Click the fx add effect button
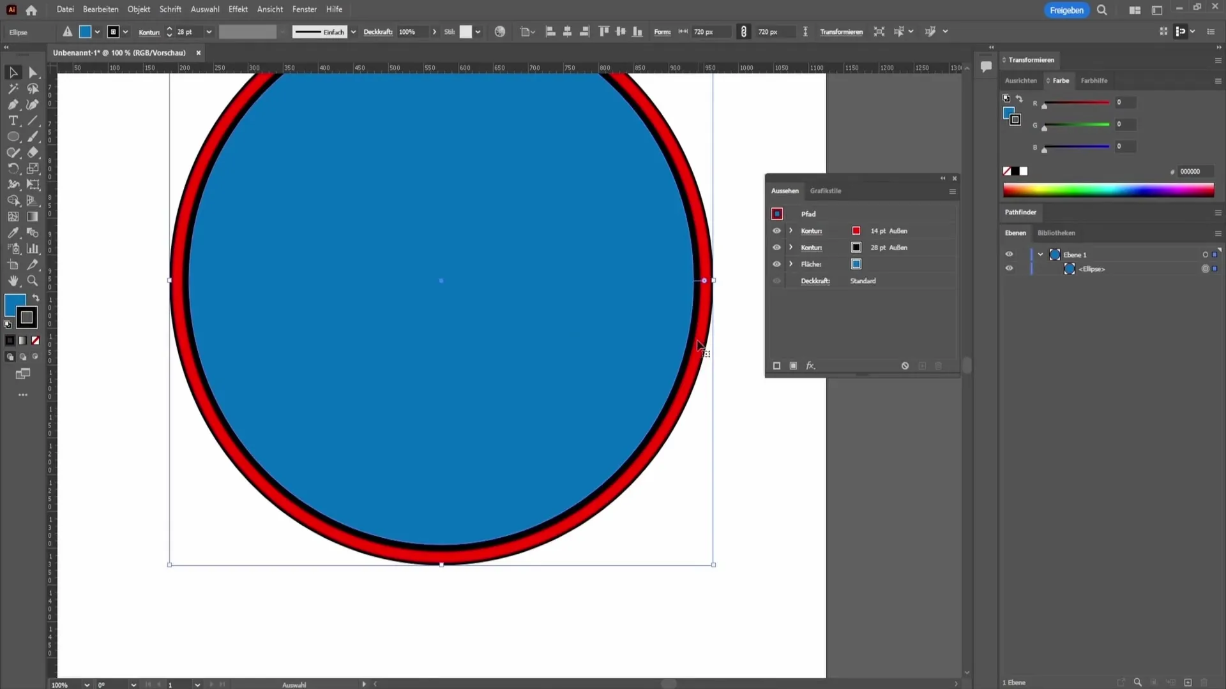Image resolution: width=1226 pixels, height=689 pixels. tap(810, 366)
